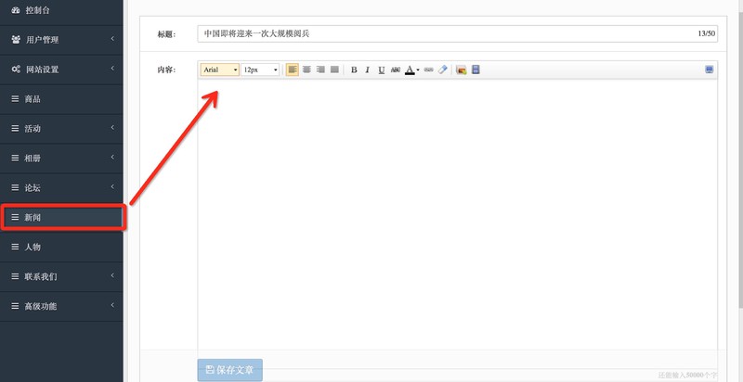The width and height of the screenshot is (743, 382).
Task: Open the 商品 menu item
Action: [61, 99]
